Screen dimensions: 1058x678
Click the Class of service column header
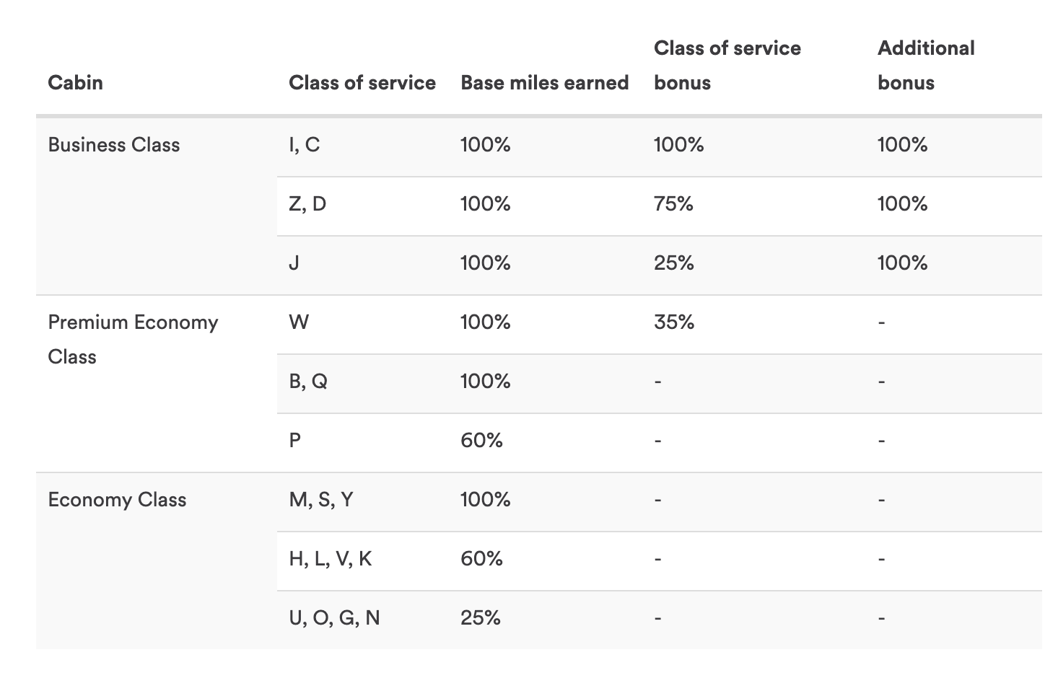tap(362, 83)
